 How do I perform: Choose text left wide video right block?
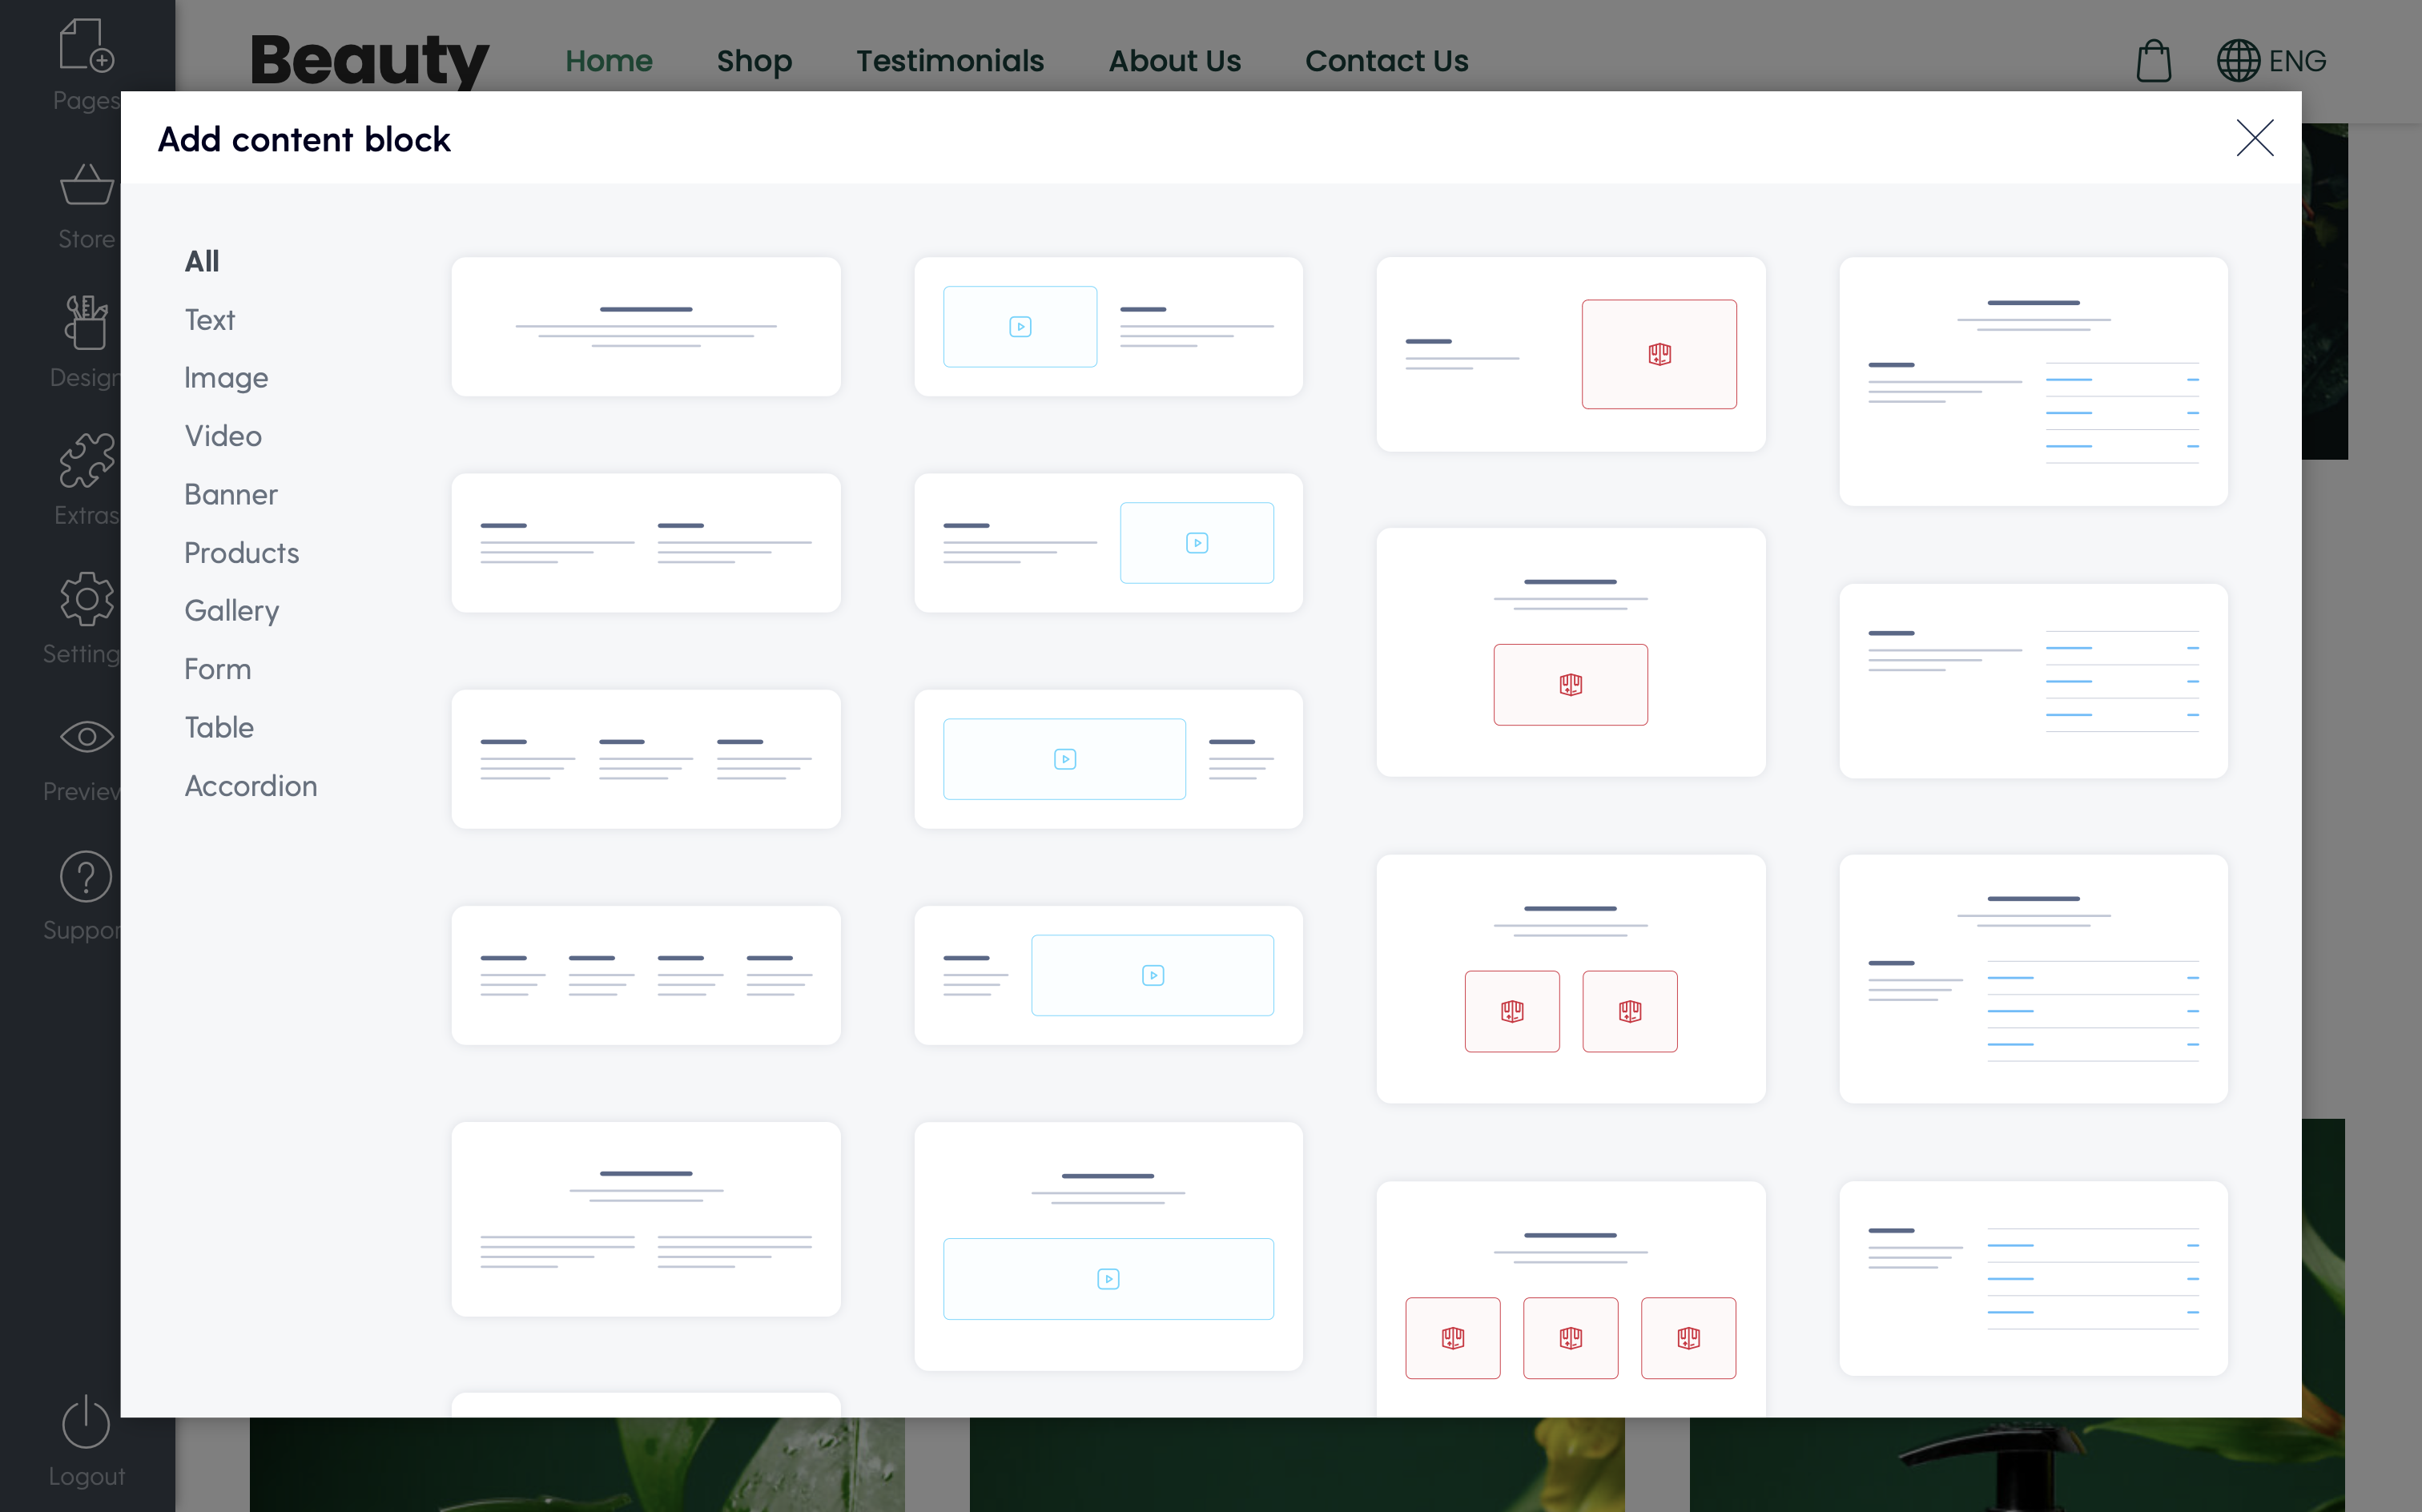1108,975
